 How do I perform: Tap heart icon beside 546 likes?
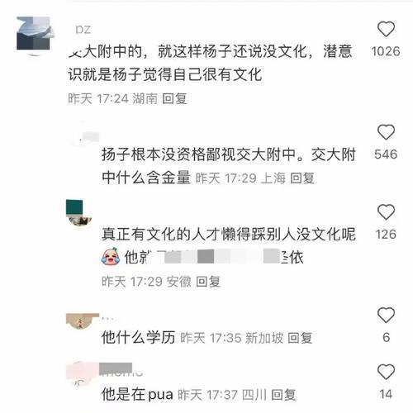tap(386, 132)
